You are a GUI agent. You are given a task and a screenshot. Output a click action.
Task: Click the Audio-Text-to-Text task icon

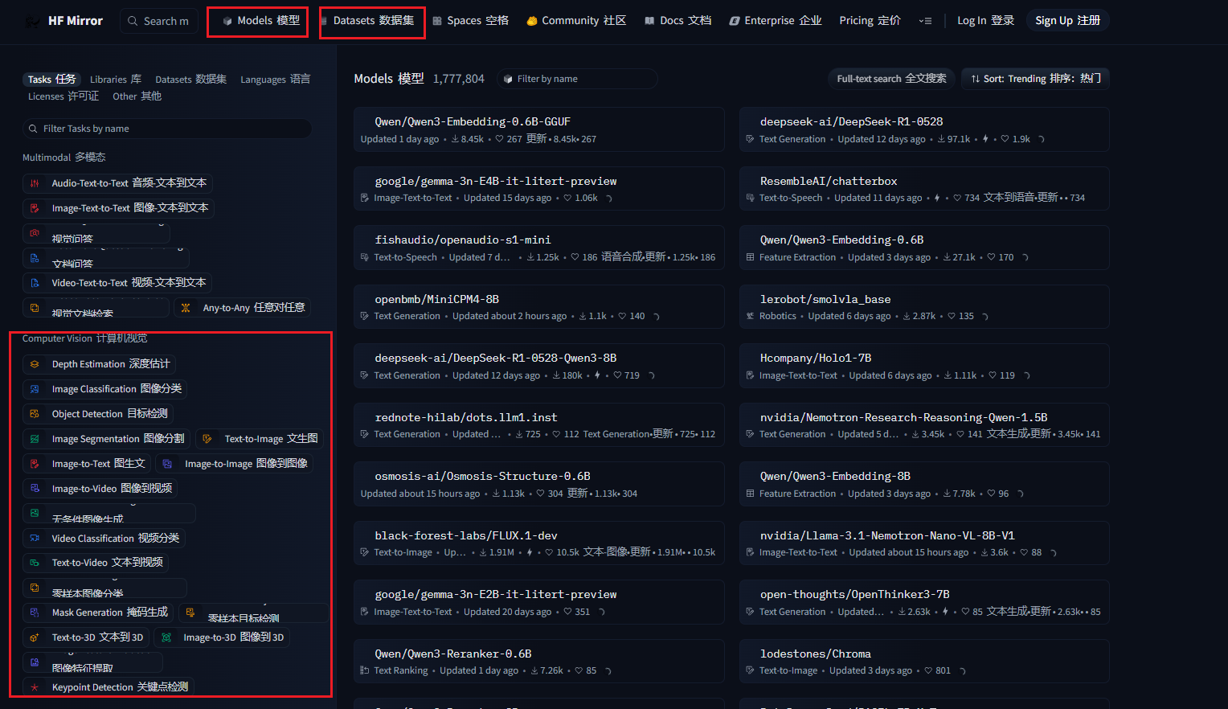click(x=35, y=183)
